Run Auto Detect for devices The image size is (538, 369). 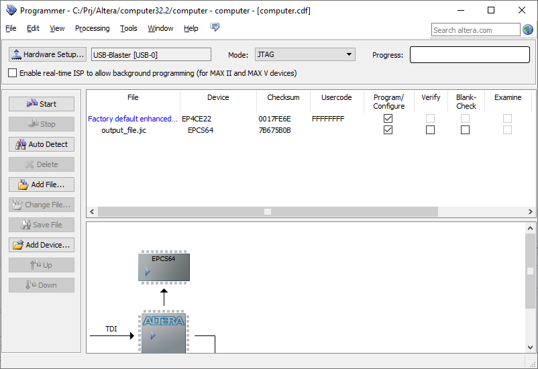[42, 144]
